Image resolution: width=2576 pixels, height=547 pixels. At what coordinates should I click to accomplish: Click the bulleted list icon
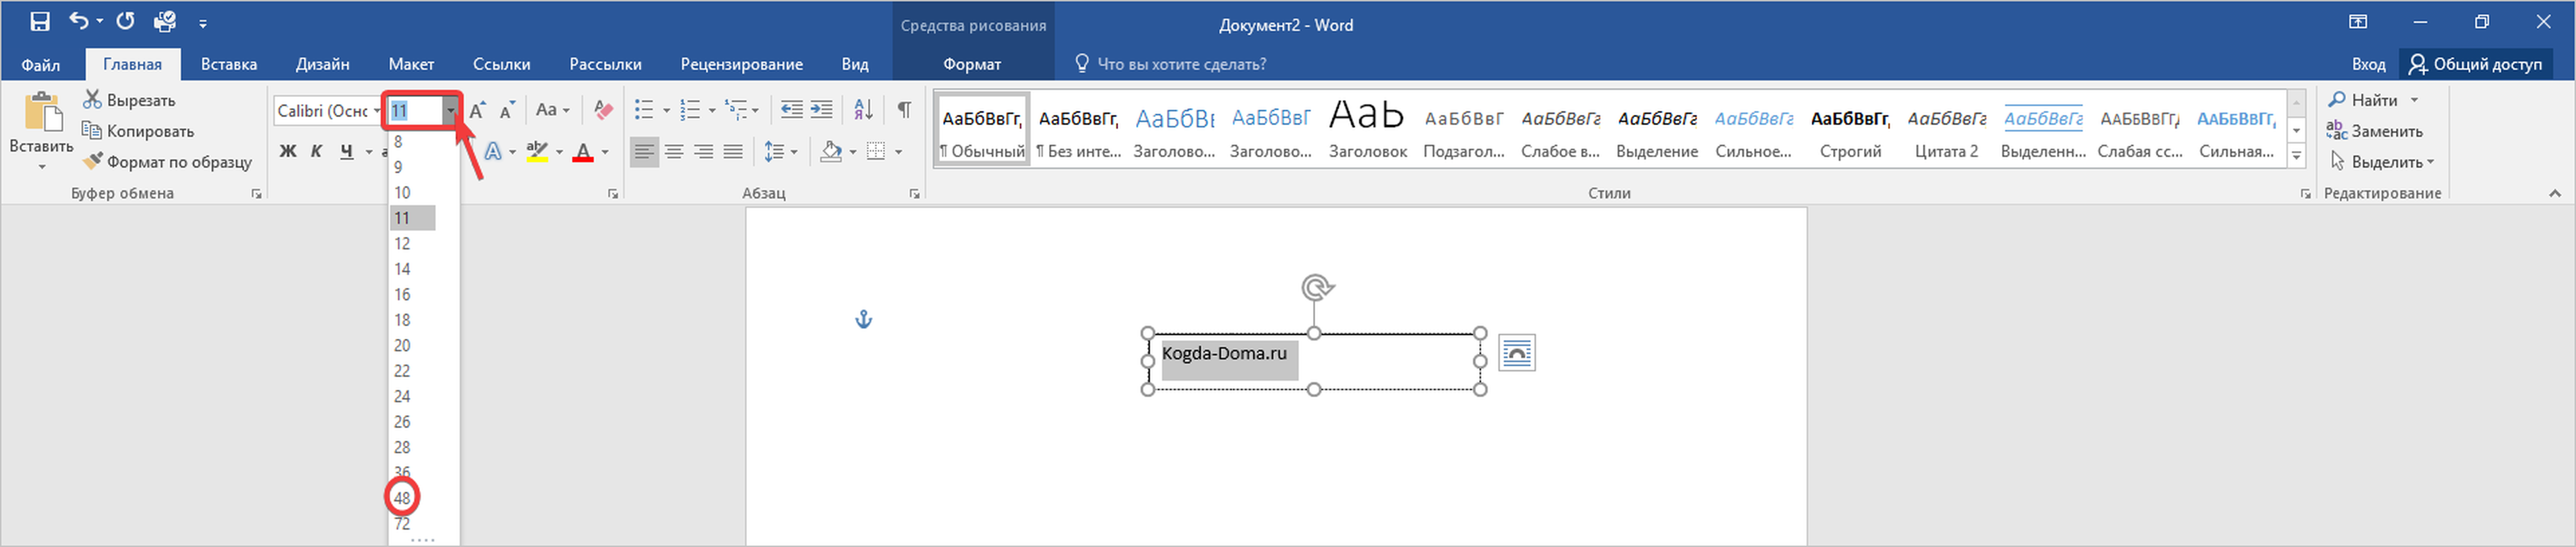[644, 110]
